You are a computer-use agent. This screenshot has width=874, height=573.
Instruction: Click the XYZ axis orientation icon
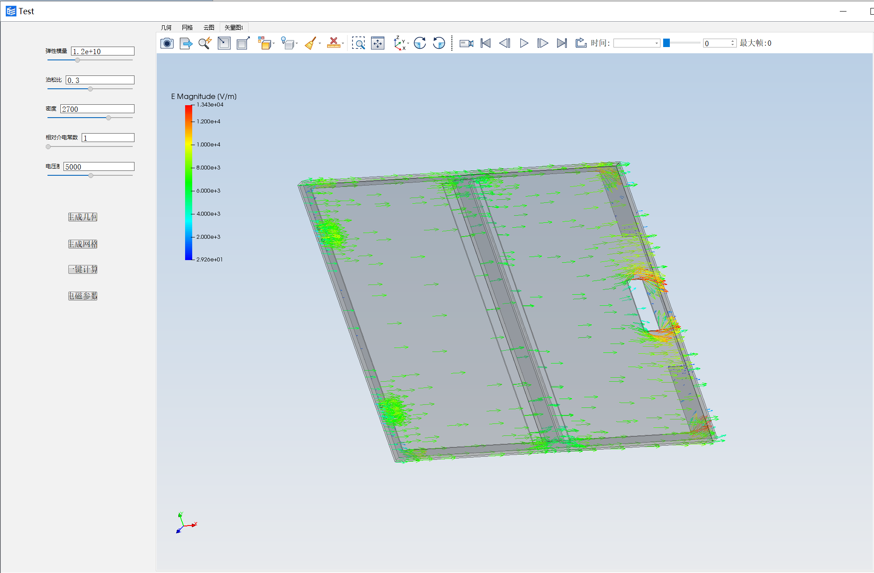399,43
